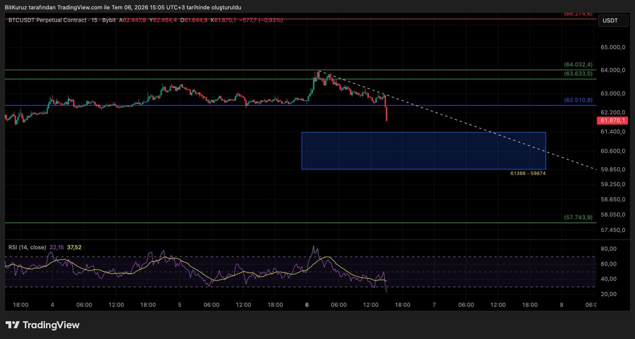Click day 7 on the time axis
Image resolution: width=635 pixels, height=339 pixels.
(x=434, y=305)
